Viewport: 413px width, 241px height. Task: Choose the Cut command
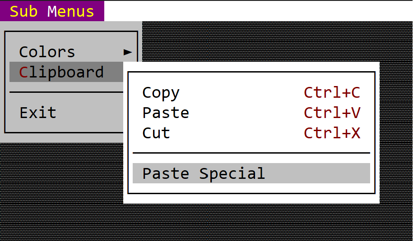click(251, 133)
